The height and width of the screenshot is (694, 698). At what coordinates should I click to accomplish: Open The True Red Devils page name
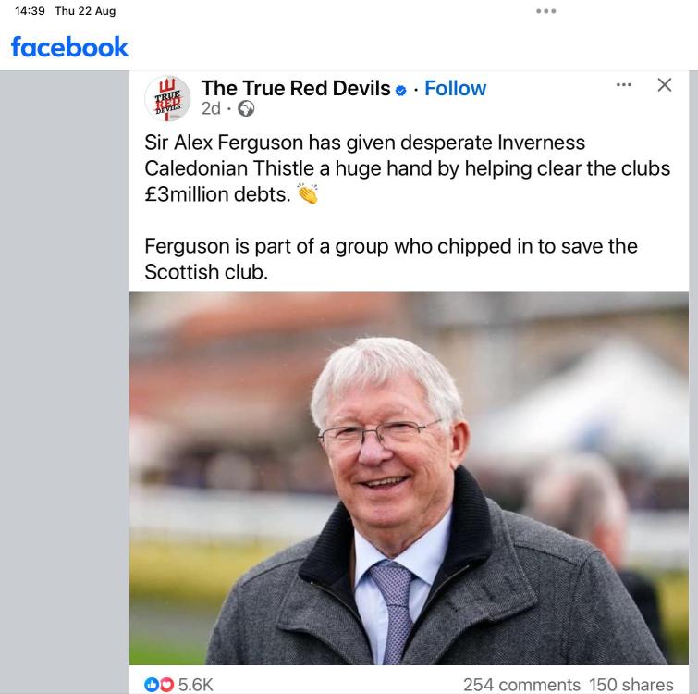[296, 88]
